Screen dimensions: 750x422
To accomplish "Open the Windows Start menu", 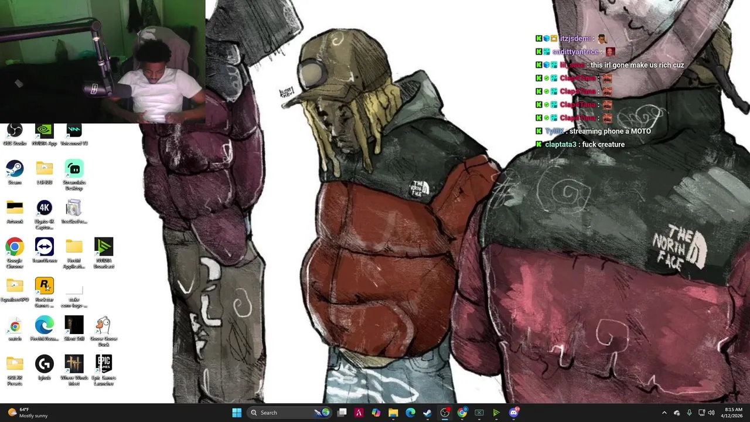I will (x=237, y=413).
